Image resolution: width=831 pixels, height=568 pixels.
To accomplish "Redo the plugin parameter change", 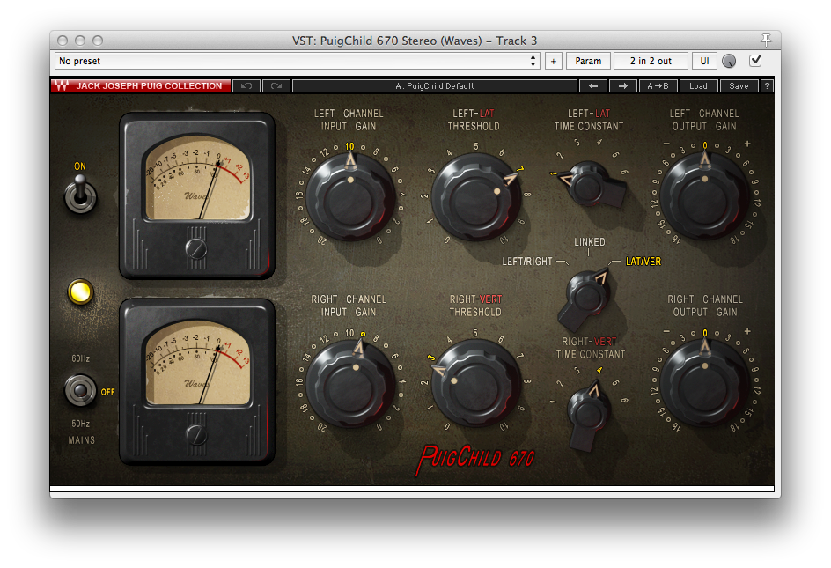I will click(x=276, y=86).
